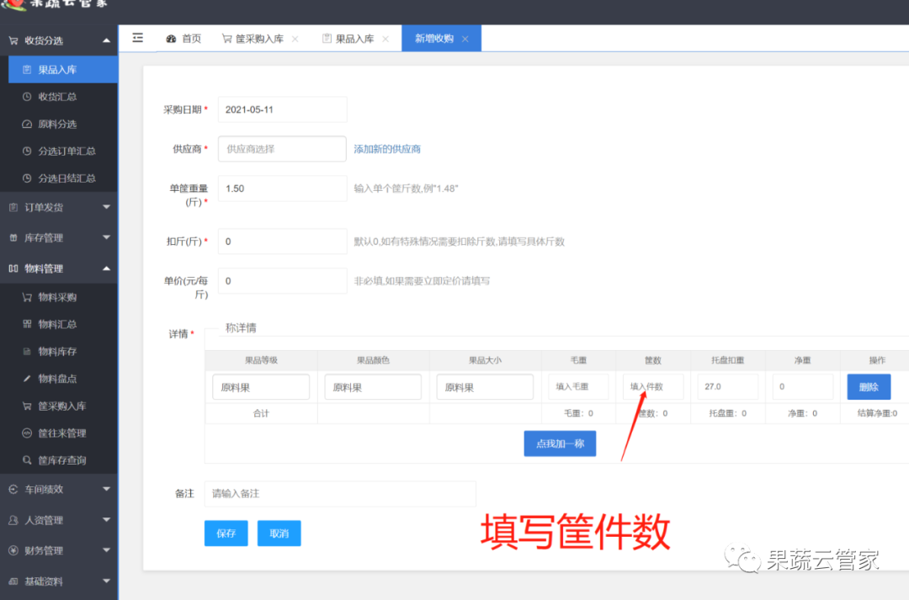Open 筐库存查询 search icon item
The image size is (909, 600).
click(61, 460)
